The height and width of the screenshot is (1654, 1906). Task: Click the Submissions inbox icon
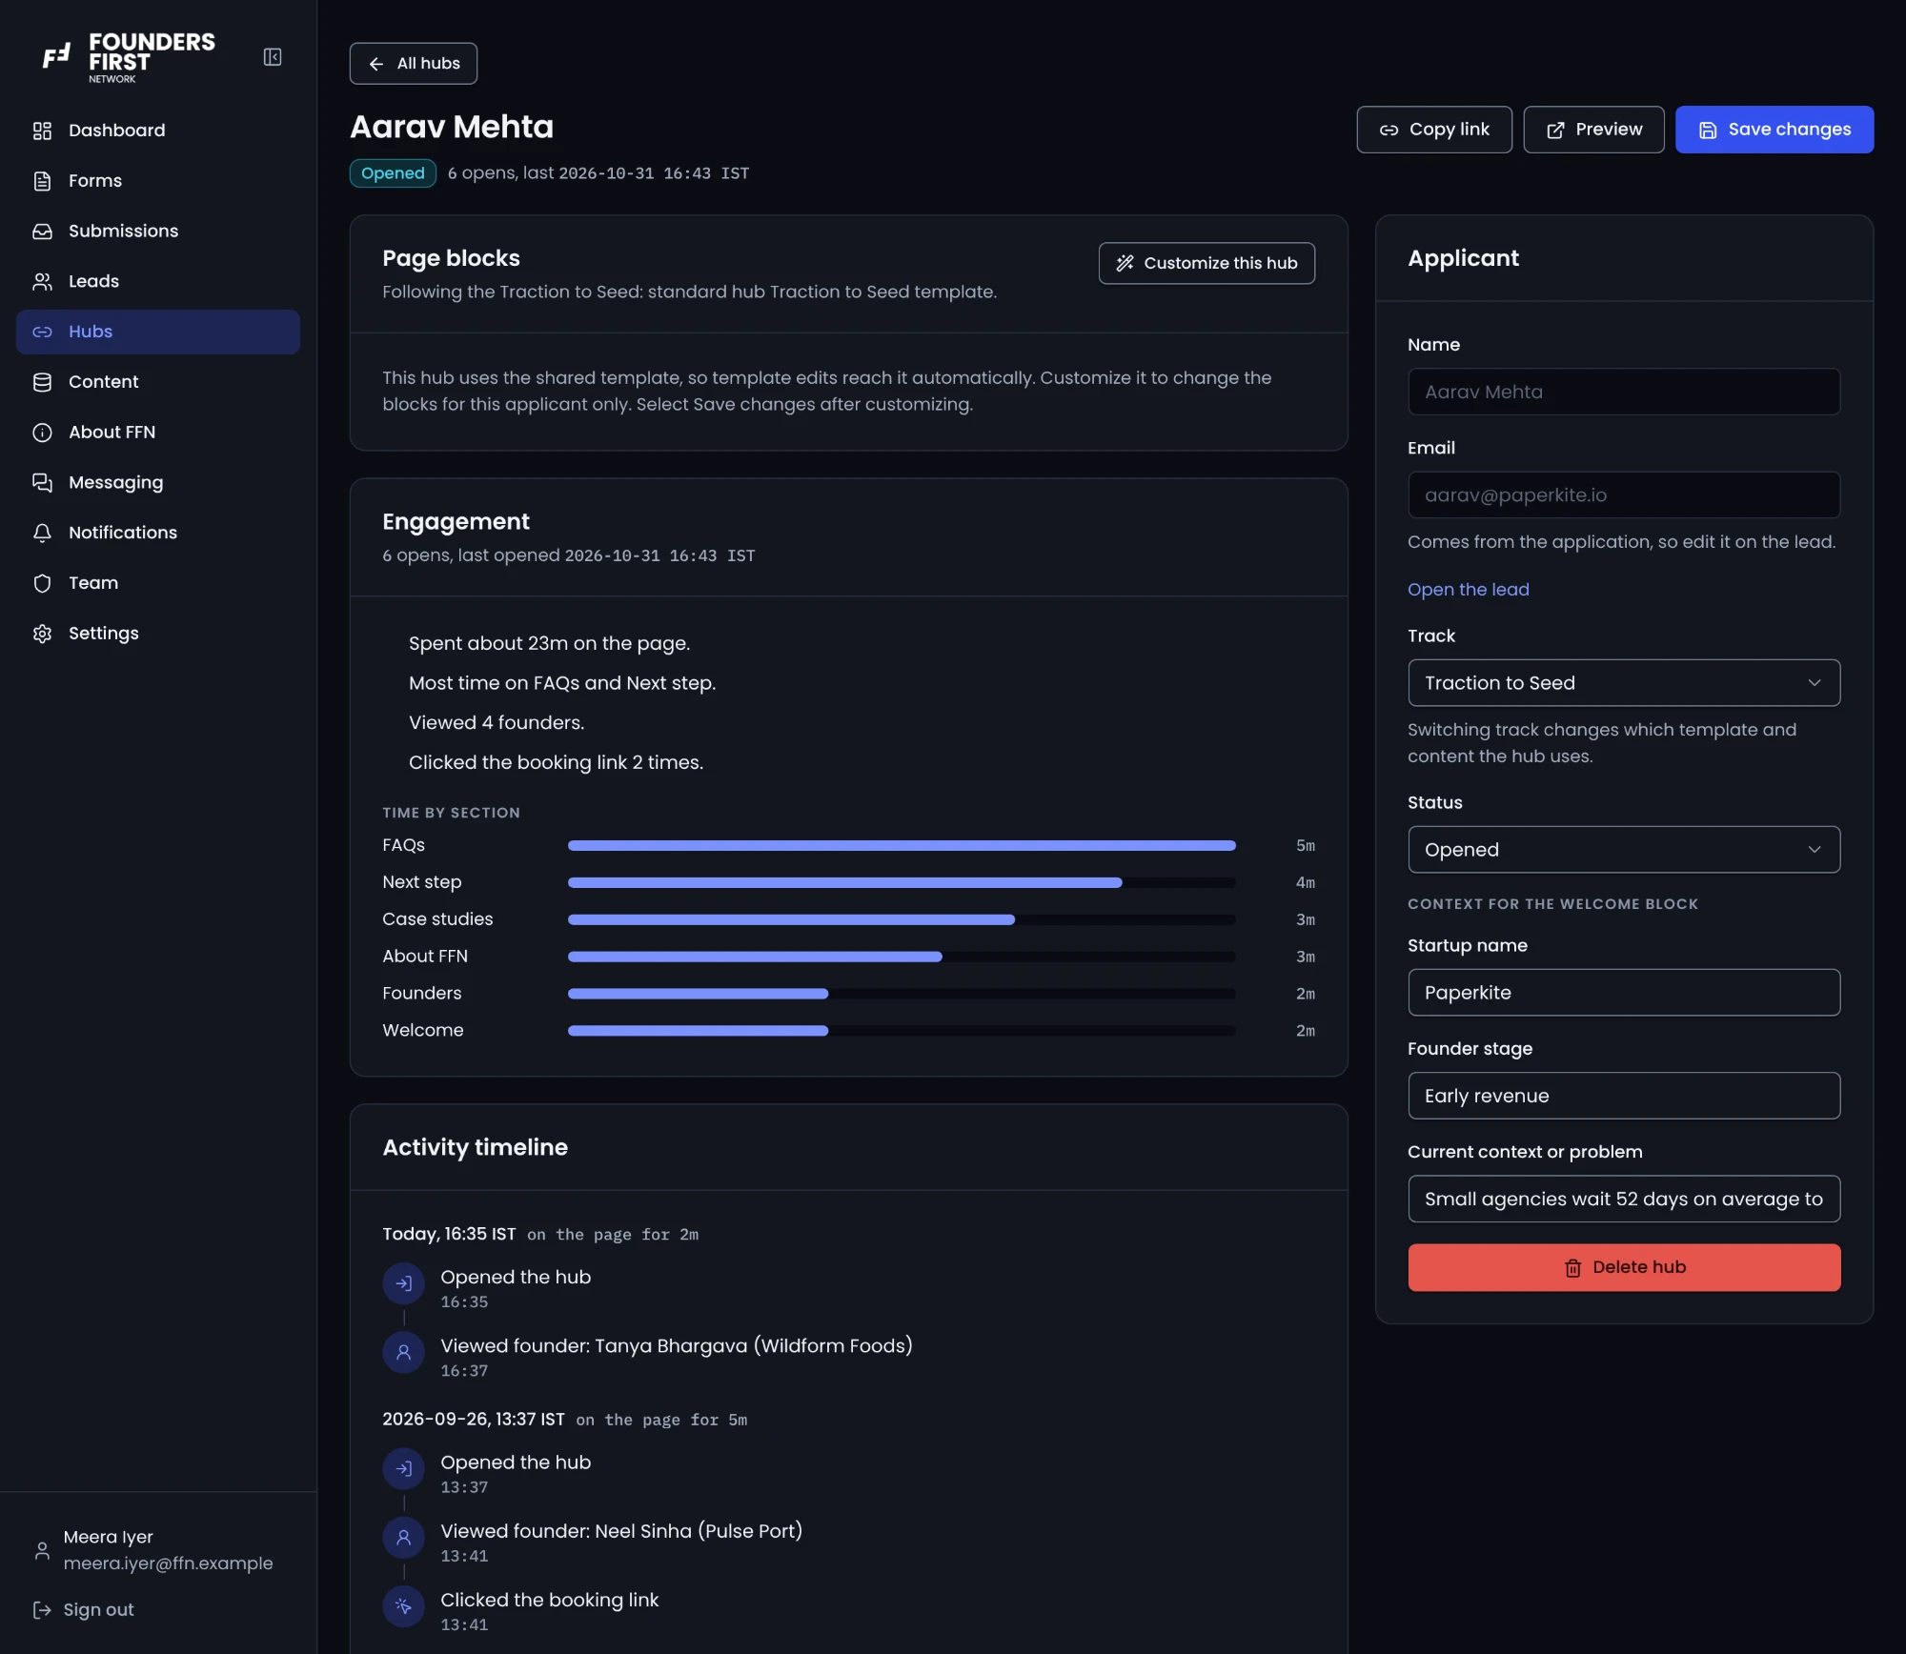tap(42, 231)
